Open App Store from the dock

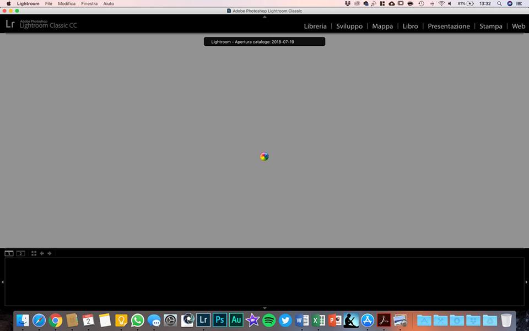[368, 320]
